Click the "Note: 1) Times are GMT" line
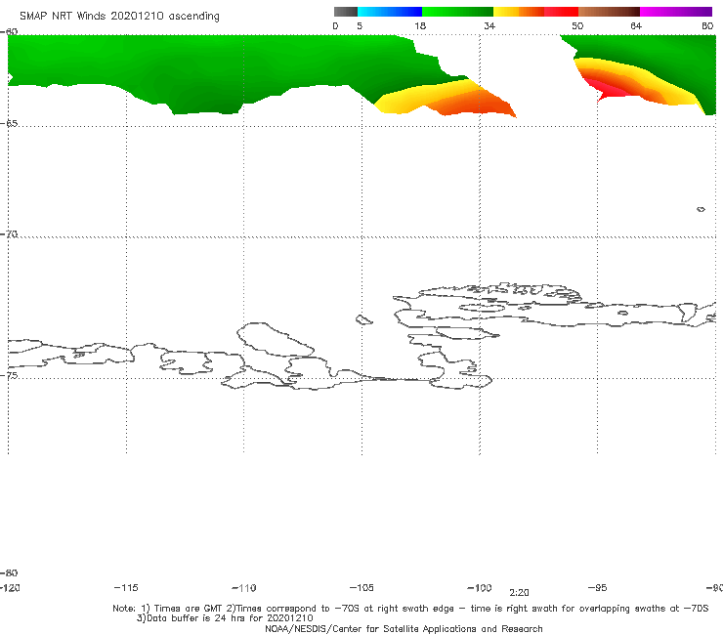The image size is (723, 635). [x=410, y=609]
